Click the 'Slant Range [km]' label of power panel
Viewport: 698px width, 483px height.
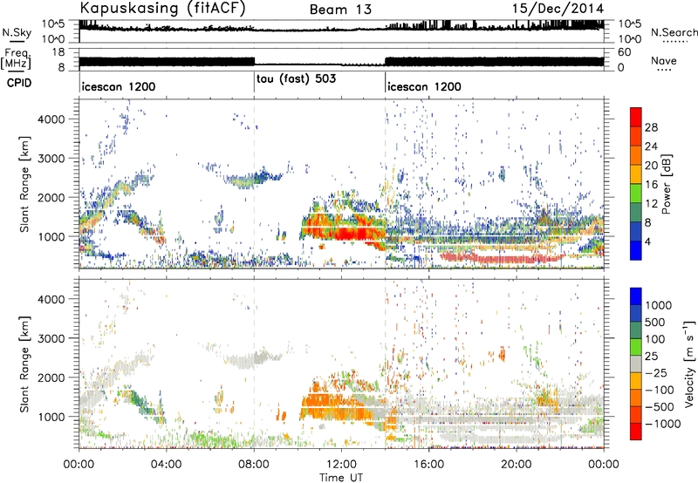click(24, 184)
